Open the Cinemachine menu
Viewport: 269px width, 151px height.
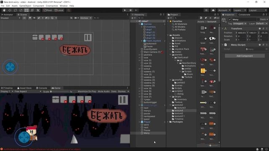52,6
